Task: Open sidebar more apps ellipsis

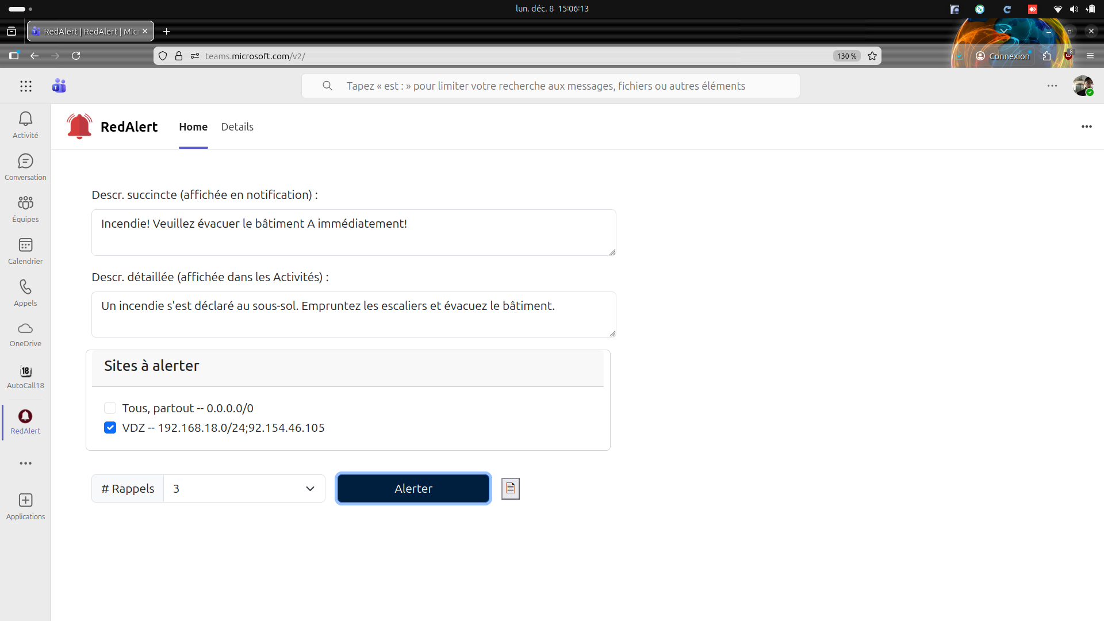Action: point(25,463)
